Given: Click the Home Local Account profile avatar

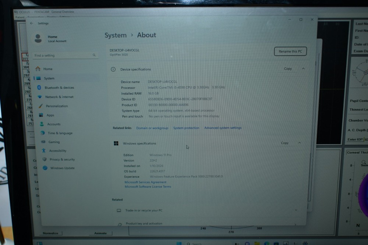Looking at the screenshot, I should point(38,39).
